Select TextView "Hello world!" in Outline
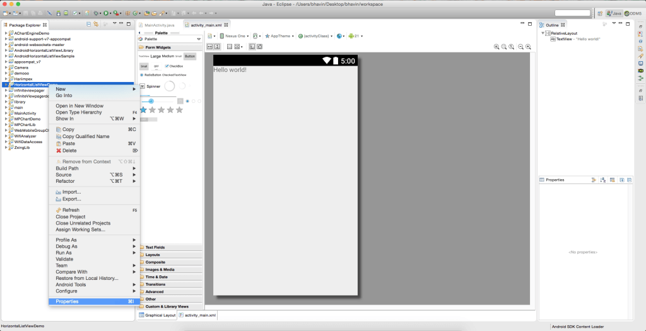Screen dimensions: 646x331 click(575, 38)
